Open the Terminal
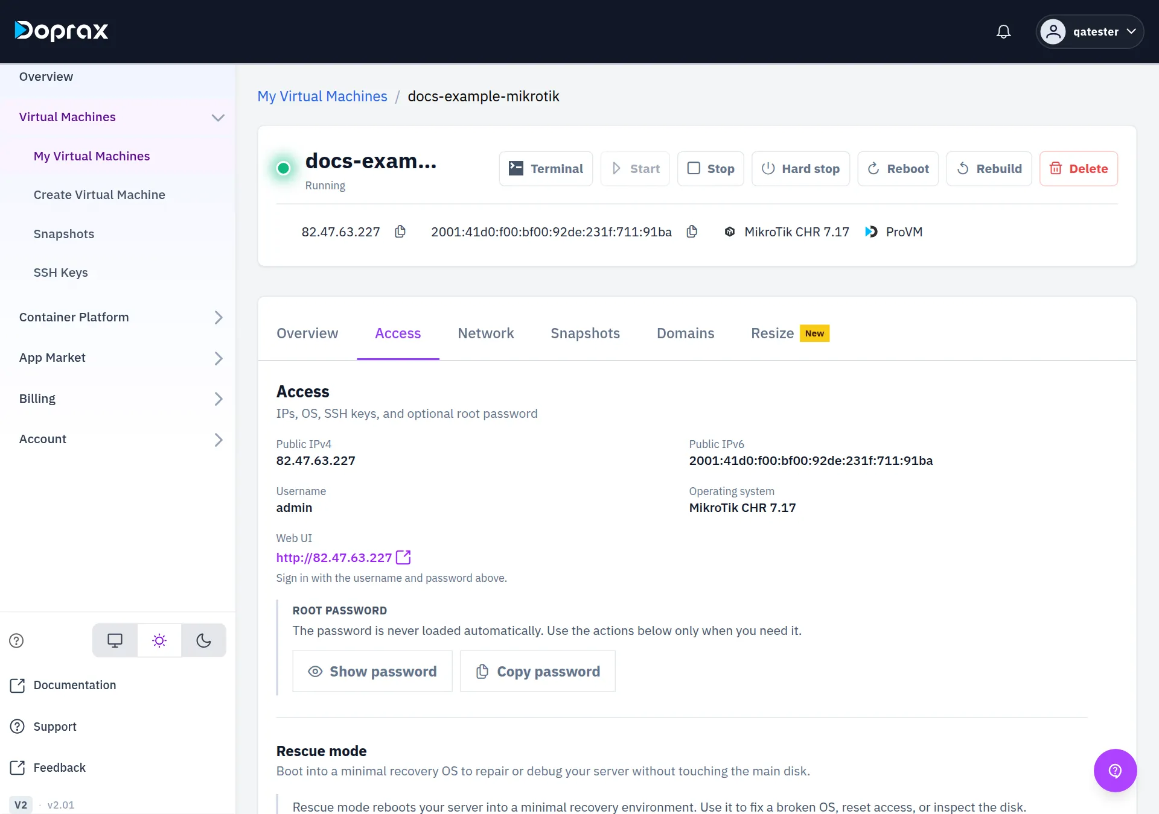1159x814 pixels. tap(546, 169)
